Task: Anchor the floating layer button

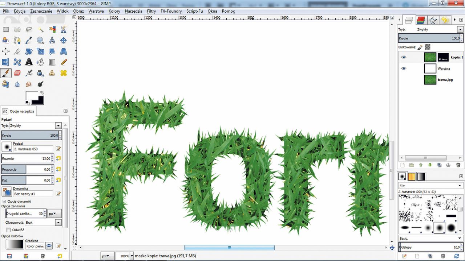Action: coord(449,165)
